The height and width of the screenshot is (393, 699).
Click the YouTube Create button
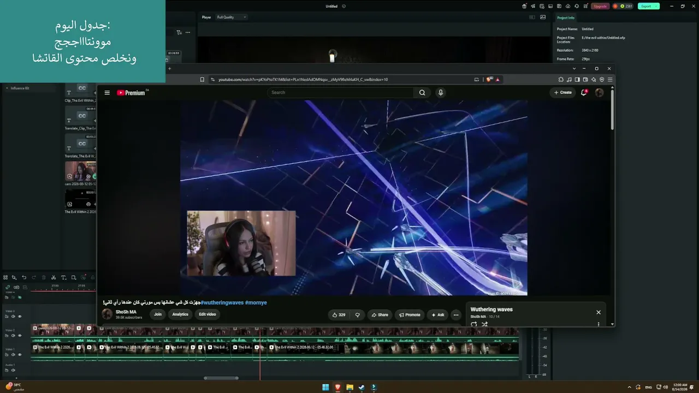pyautogui.click(x=562, y=93)
